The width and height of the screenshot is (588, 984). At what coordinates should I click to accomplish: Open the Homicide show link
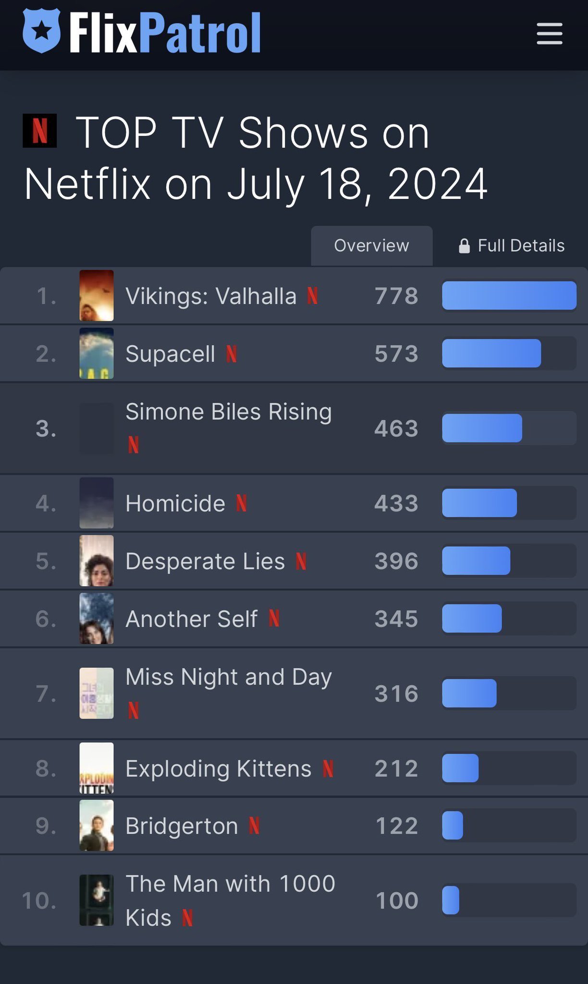175,504
